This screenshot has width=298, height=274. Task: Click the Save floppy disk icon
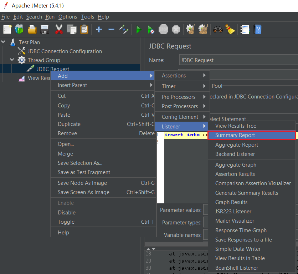(45, 30)
